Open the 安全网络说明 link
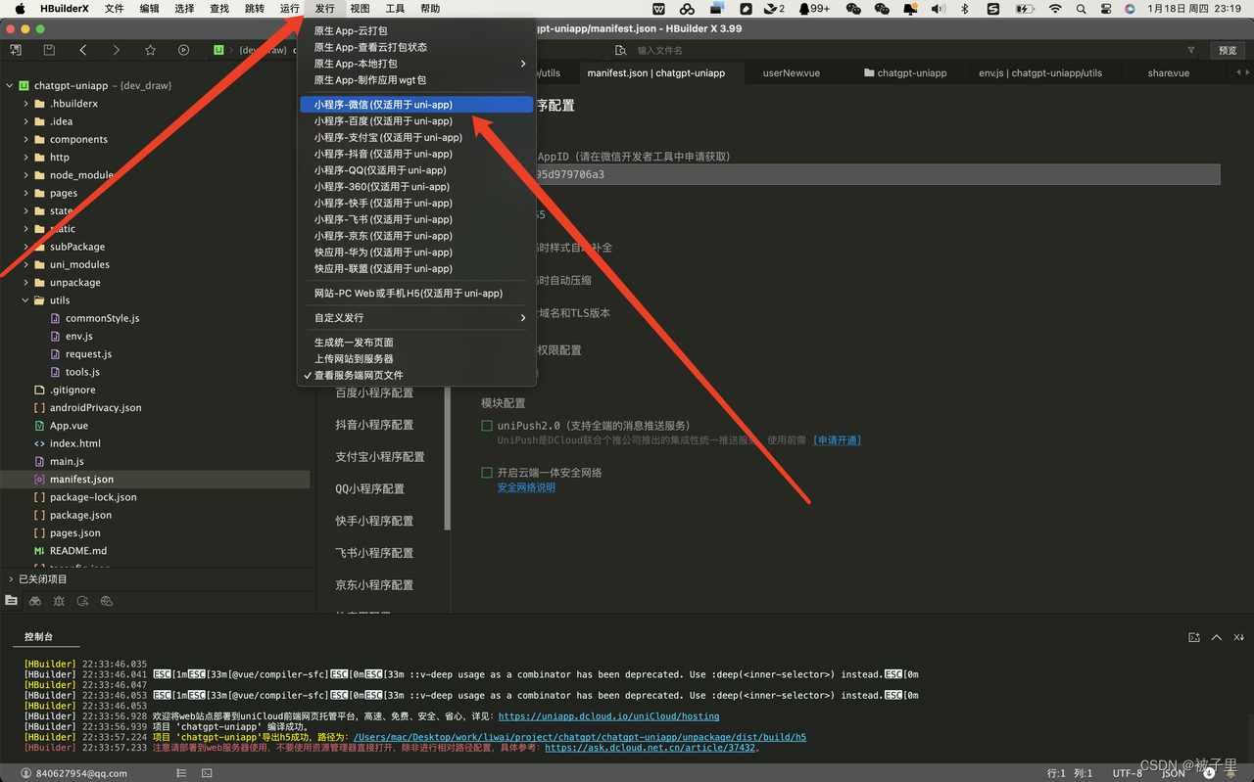The width and height of the screenshot is (1254, 782). click(526, 487)
